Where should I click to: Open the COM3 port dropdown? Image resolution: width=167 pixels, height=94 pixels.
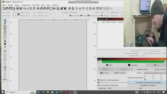point(122,88)
